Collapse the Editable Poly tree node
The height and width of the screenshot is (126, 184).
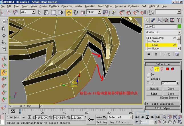(148, 38)
